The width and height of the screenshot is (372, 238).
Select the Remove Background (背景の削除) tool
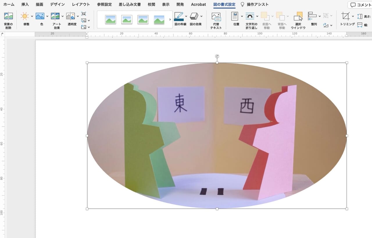[8, 18]
